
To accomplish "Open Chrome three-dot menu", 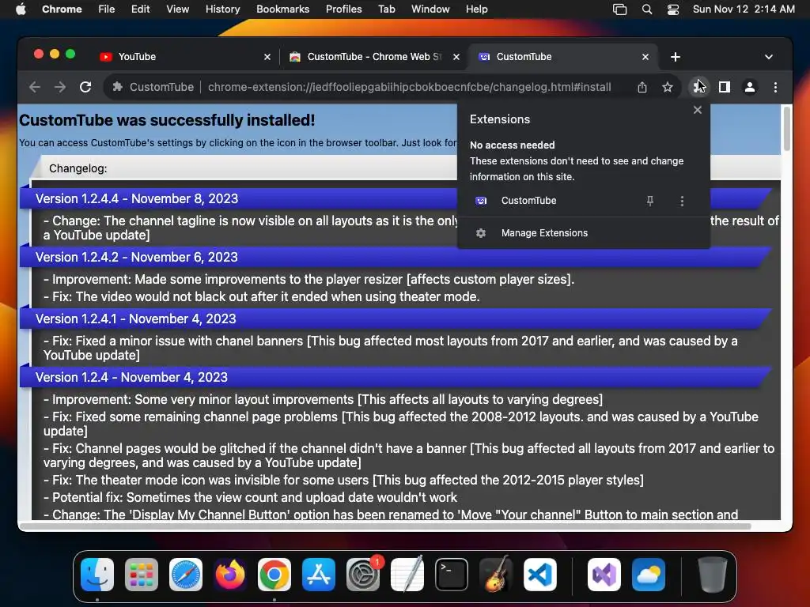I will click(775, 87).
